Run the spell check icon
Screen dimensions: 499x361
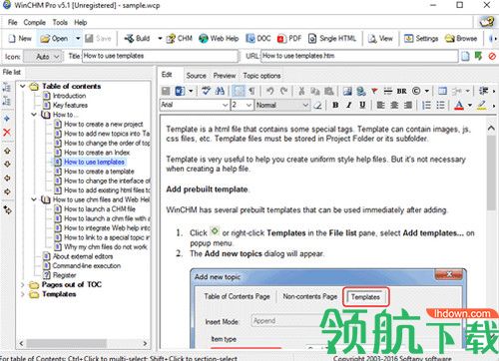(x=206, y=91)
